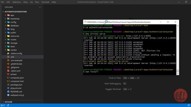Viewport: 191px width, 107px height.
Task: Open the File menu
Action: 2,2
